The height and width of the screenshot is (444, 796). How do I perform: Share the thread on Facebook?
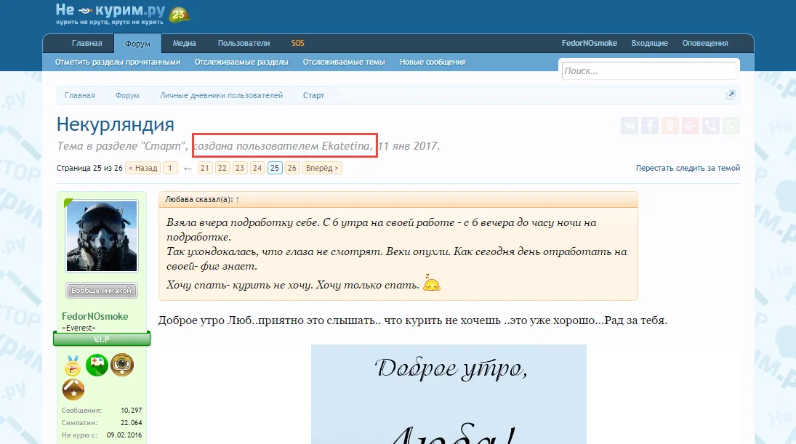tap(650, 126)
